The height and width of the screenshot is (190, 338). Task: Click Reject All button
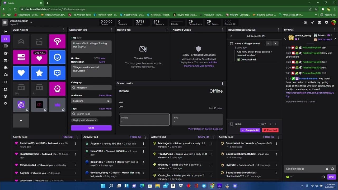point(270,130)
